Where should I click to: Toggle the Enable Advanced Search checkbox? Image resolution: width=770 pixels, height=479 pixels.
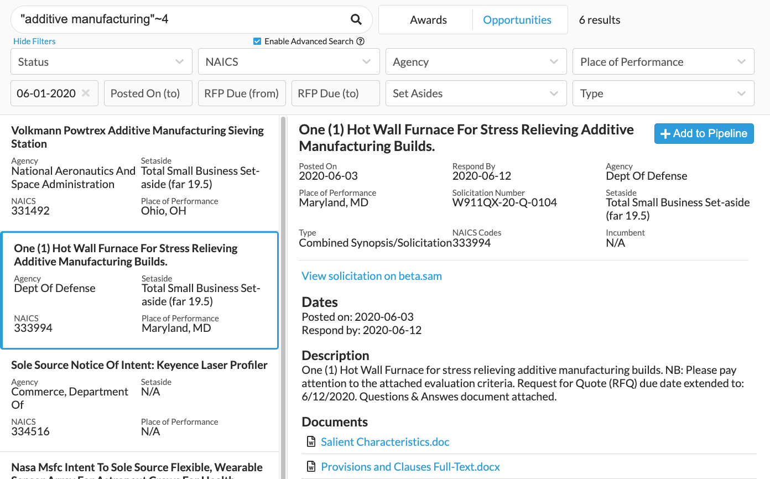(x=257, y=41)
